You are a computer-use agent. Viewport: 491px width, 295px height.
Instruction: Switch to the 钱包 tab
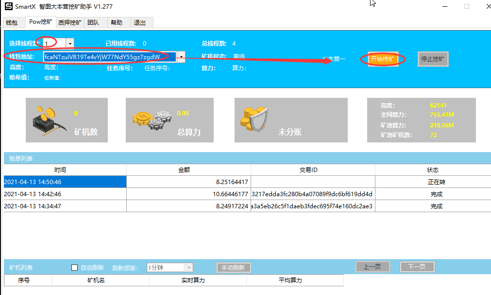point(13,22)
